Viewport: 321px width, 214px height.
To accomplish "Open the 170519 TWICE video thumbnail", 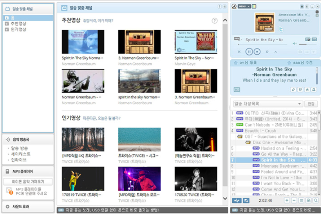I will click(83, 179).
